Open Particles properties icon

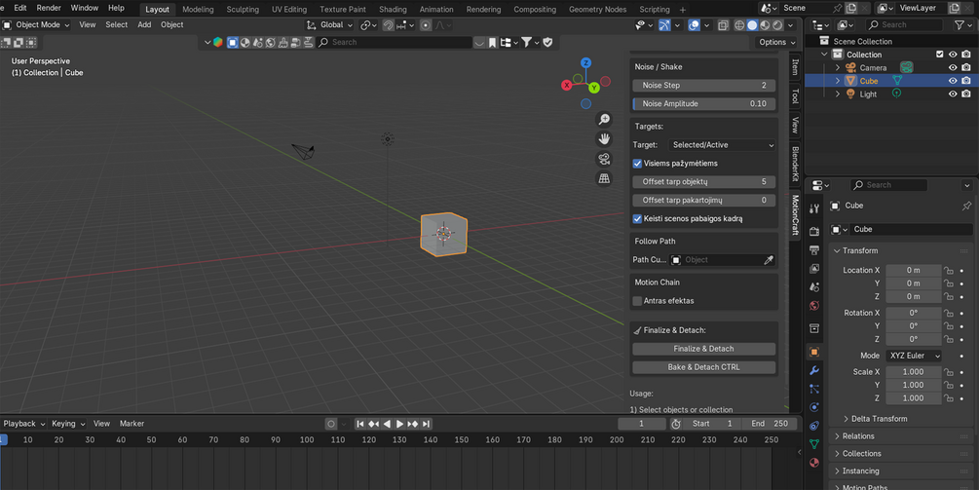pos(814,389)
